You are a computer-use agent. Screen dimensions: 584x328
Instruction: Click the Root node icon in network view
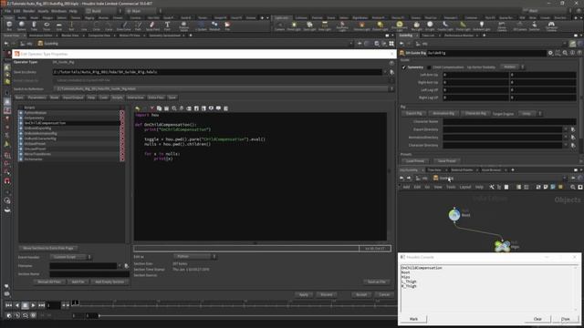pyautogui.click(x=454, y=215)
